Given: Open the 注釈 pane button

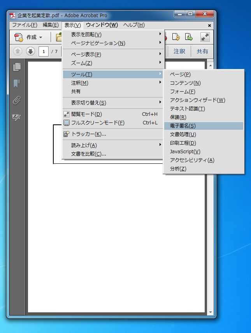Looking at the screenshot, I should point(179,51).
